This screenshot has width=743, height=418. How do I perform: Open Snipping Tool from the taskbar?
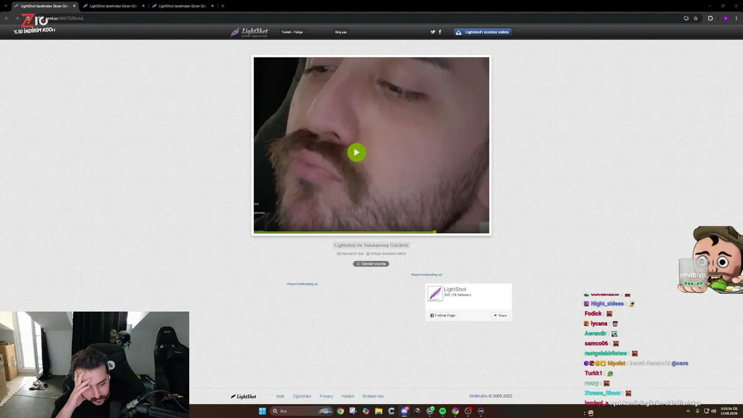point(353,411)
